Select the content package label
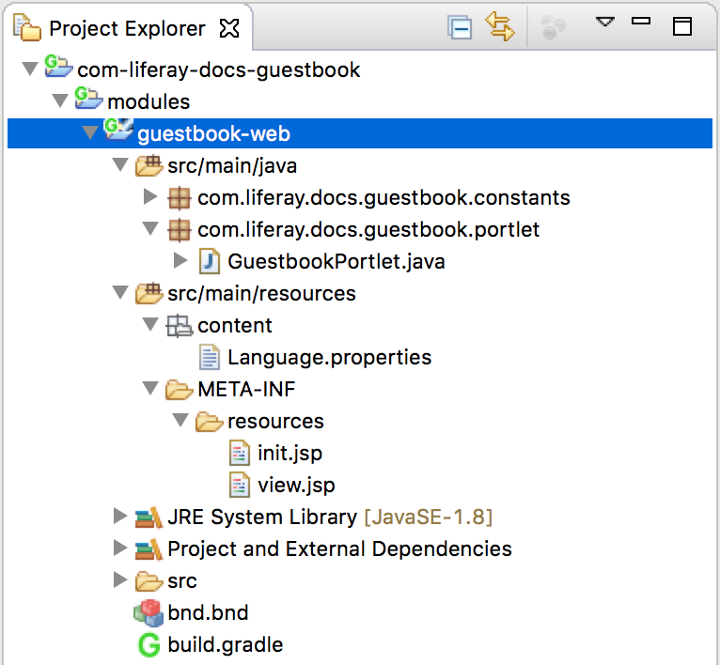 (235, 325)
